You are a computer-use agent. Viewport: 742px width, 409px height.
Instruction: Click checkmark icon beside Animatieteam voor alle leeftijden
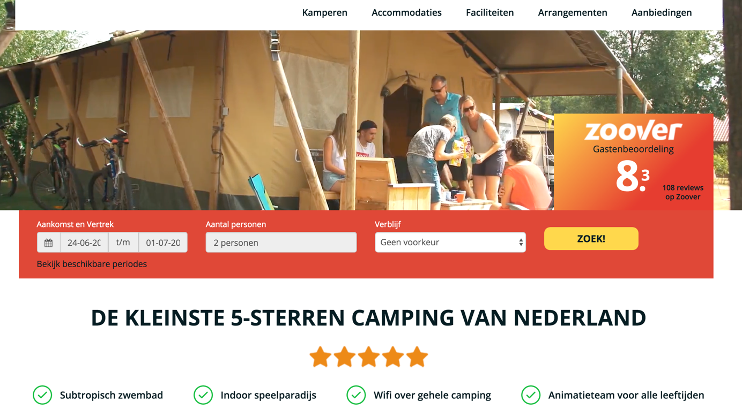531,395
